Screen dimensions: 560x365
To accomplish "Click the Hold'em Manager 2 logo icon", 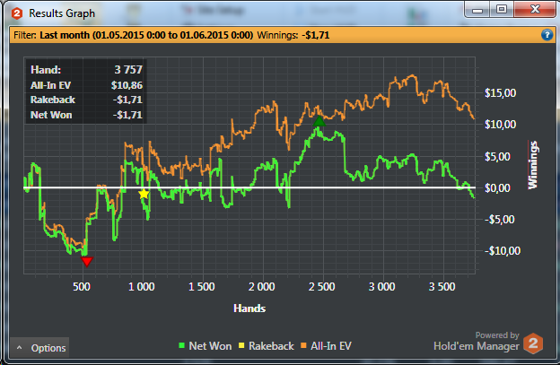I will pyautogui.click(x=533, y=343).
